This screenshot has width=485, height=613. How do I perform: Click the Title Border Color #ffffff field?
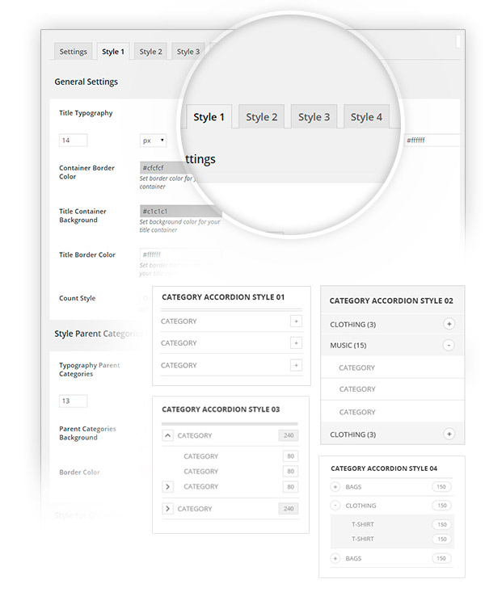pyautogui.click(x=179, y=255)
